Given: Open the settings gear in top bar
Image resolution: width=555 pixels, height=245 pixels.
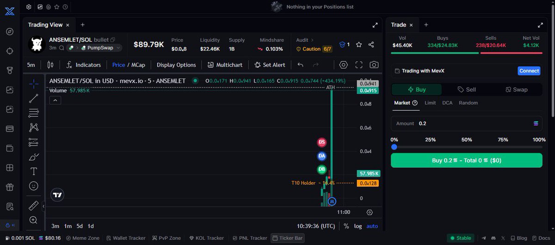Looking at the screenshot, I should tap(29, 7).
